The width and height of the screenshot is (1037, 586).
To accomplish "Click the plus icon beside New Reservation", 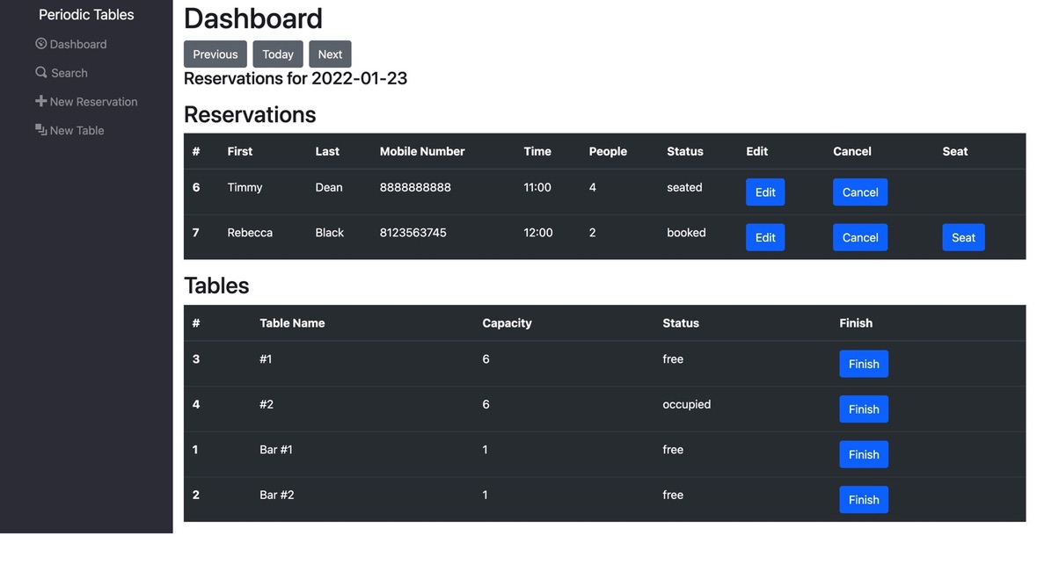I will point(41,101).
